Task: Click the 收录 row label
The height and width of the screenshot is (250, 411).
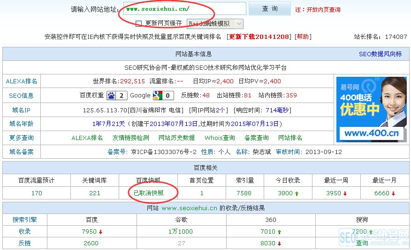Action: coord(25,231)
